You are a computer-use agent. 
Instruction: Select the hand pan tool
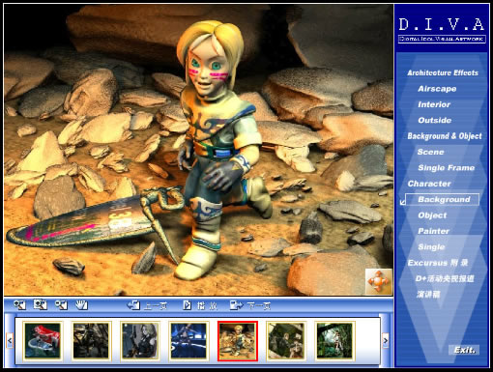[81, 304]
